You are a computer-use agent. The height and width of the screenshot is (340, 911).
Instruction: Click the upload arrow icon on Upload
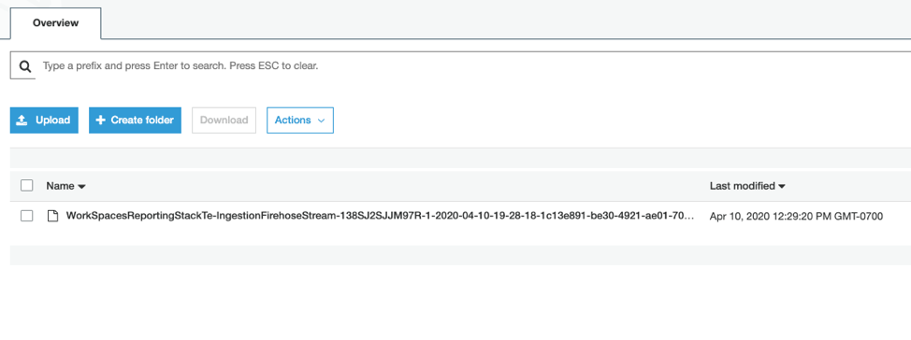[22, 120]
